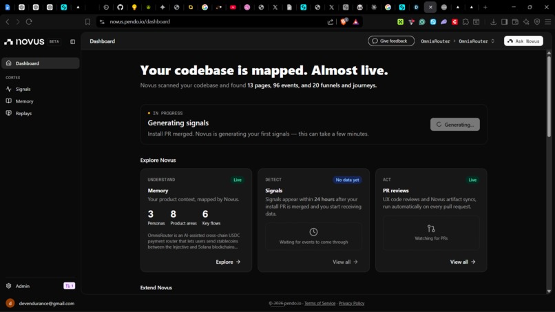The image size is (555, 312).
Task: Close the current browser tab
Action: pyautogui.click(x=430, y=7)
